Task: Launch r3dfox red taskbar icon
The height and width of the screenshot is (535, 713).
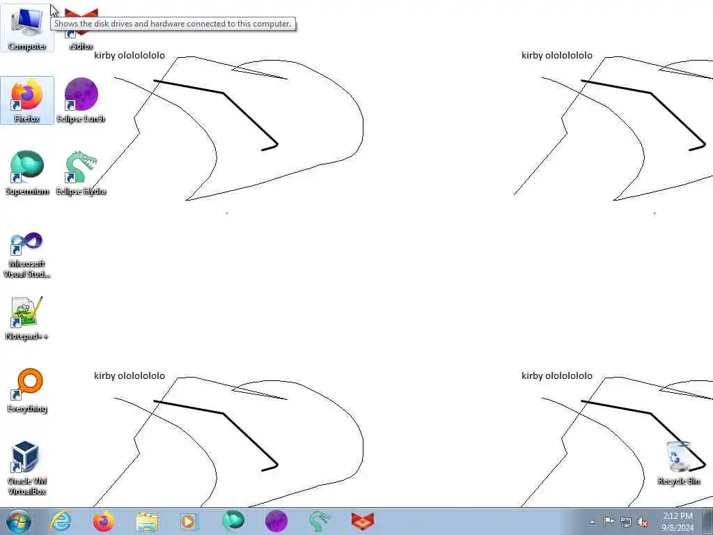Action: point(362,521)
